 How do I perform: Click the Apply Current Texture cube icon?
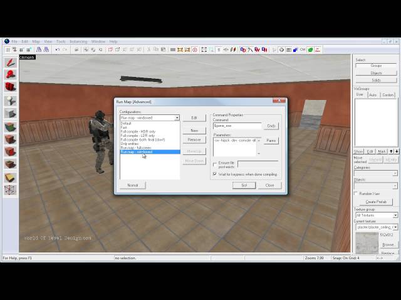tap(10, 139)
